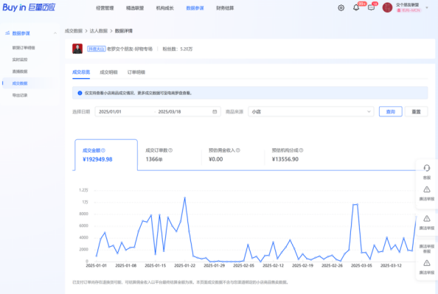Click start date field 2025/01/01
The height and width of the screenshot is (294, 438).
pyautogui.click(x=110, y=112)
